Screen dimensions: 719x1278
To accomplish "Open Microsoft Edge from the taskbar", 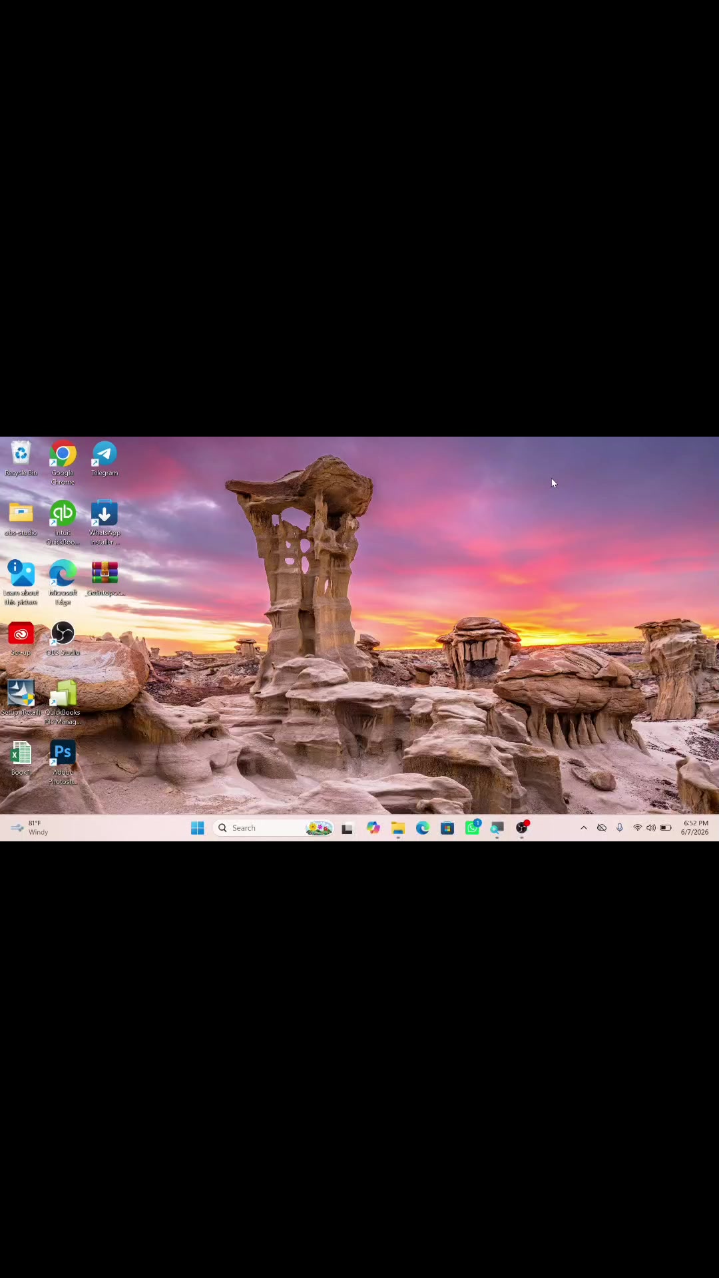I will [x=423, y=828].
